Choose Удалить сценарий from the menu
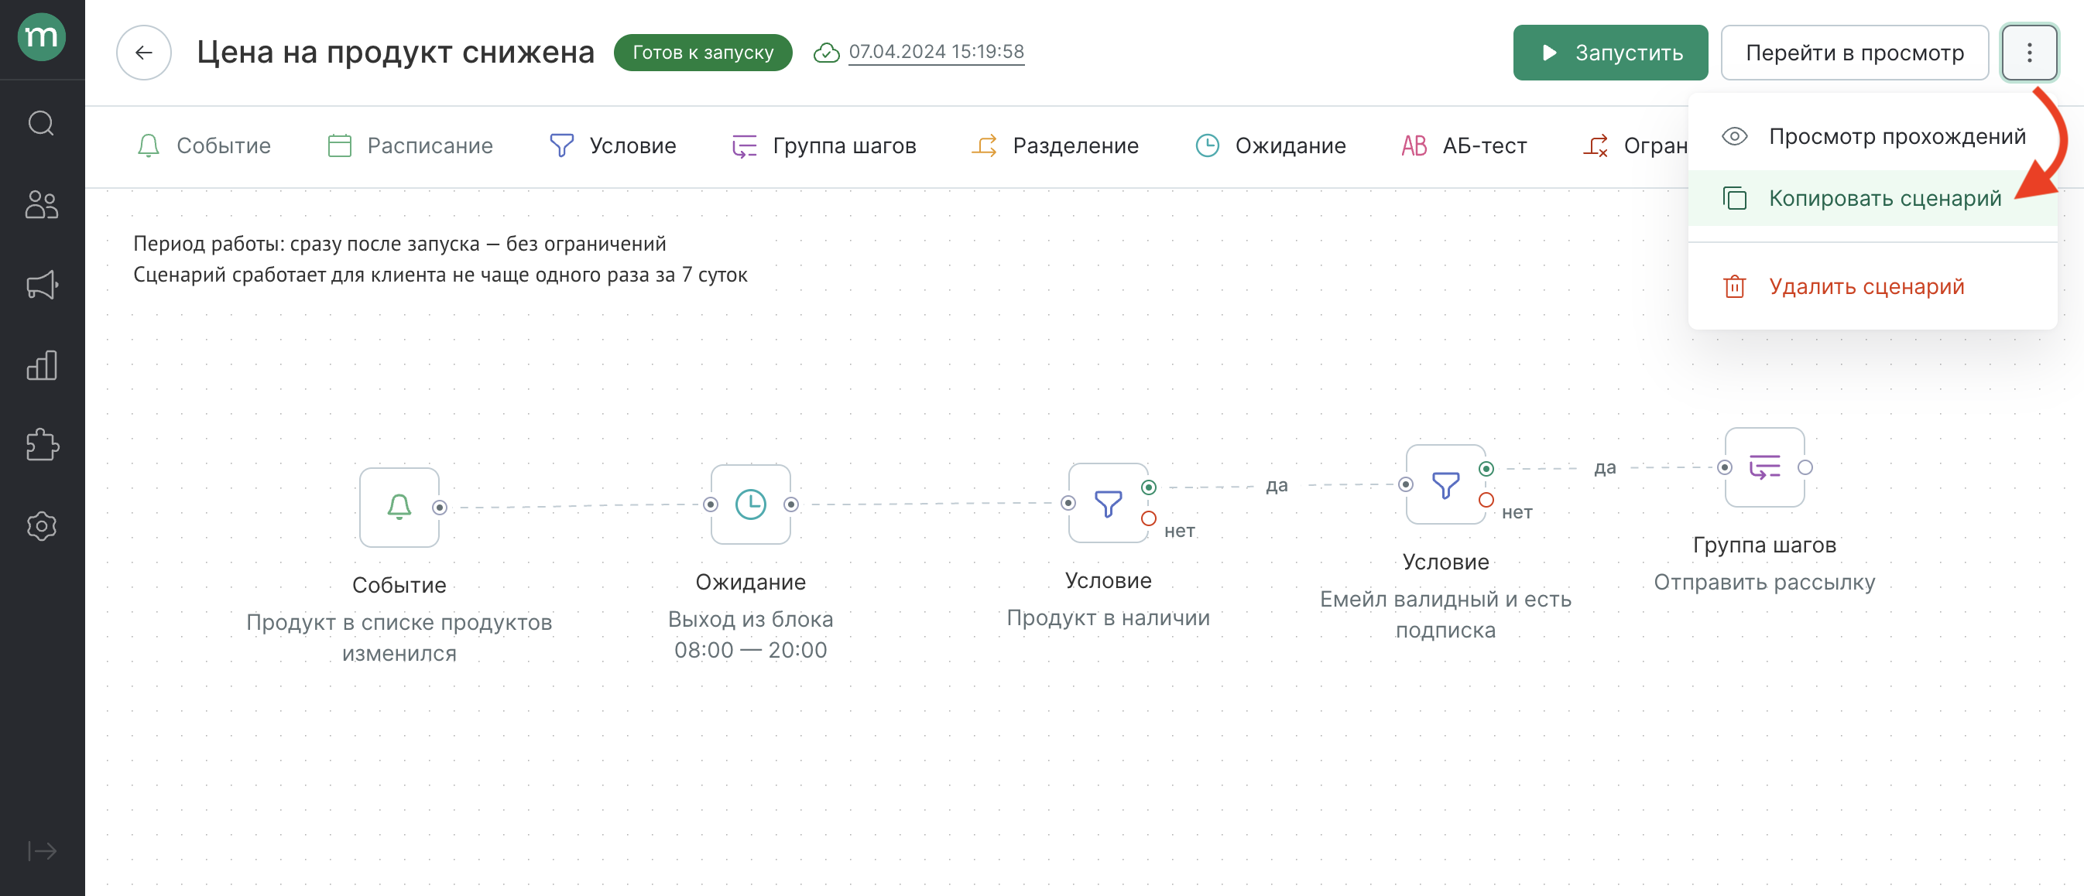The image size is (2084, 896). (1872, 286)
